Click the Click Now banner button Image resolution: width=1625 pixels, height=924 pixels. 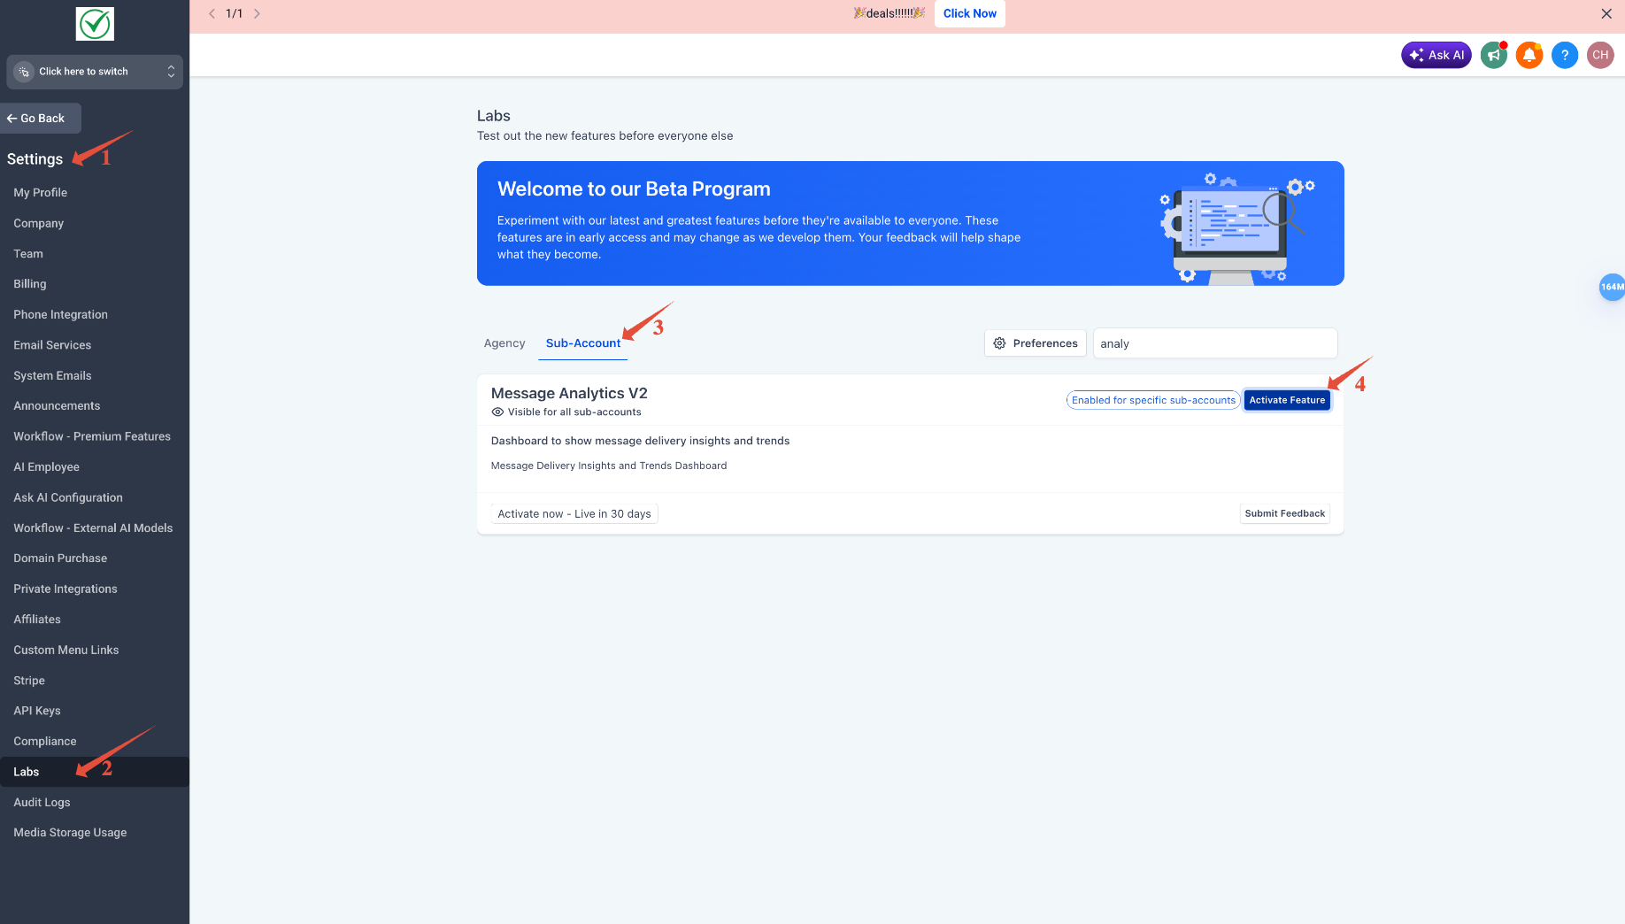(970, 13)
